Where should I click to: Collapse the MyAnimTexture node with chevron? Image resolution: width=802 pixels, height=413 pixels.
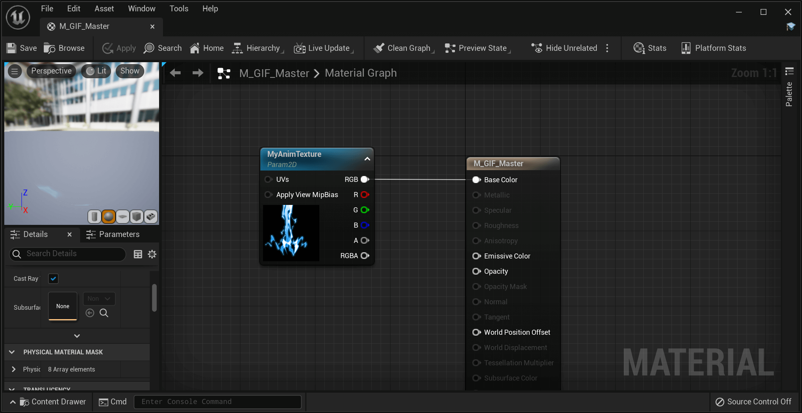point(367,159)
